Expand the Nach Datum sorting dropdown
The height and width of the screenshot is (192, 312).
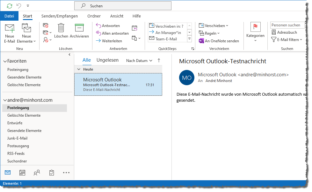[139, 60]
